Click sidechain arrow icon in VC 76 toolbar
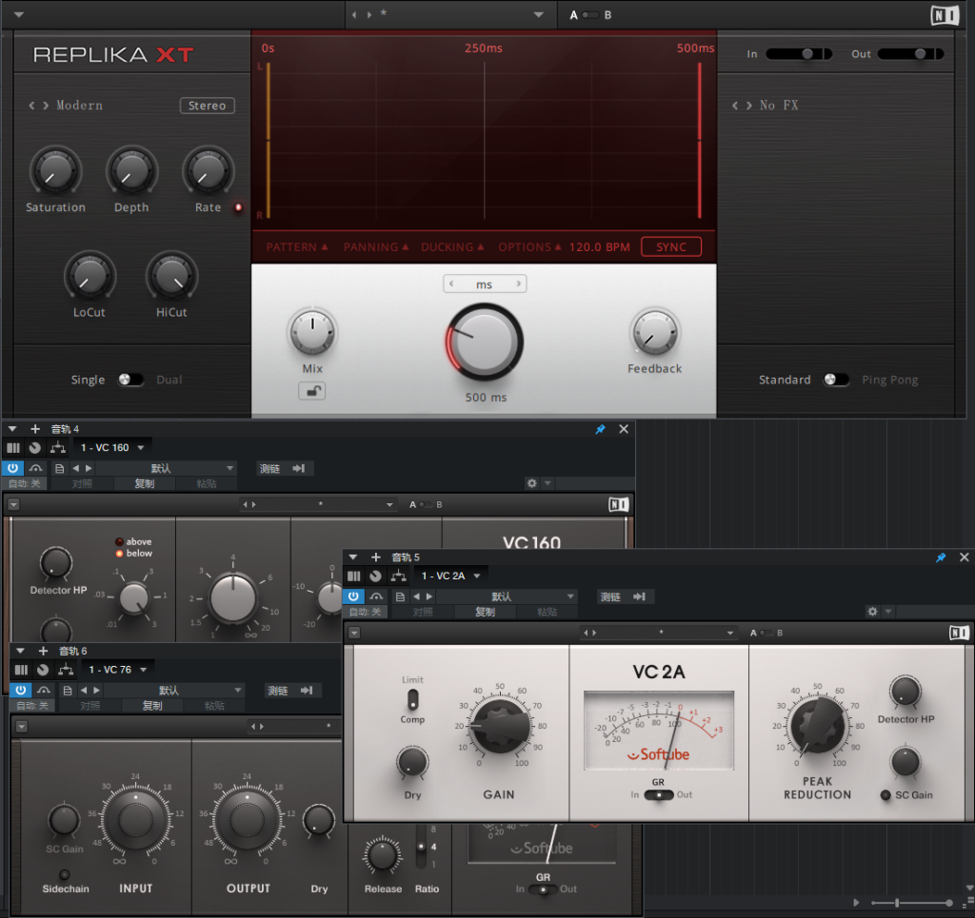This screenshot has height=918, width=975. (307, 691)
